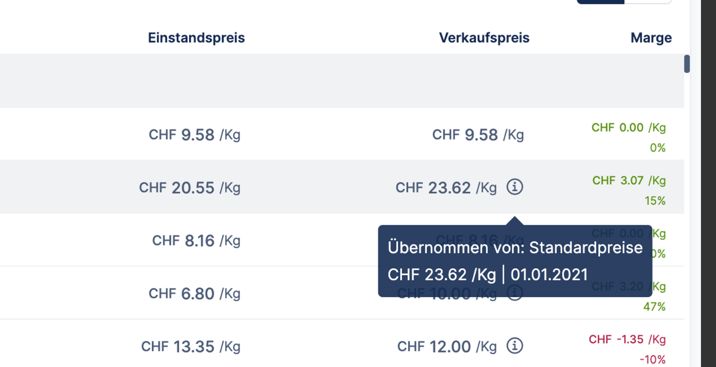Select the CHF 23.62 Verkaufspreis value in table row

(x=446, y=188)
